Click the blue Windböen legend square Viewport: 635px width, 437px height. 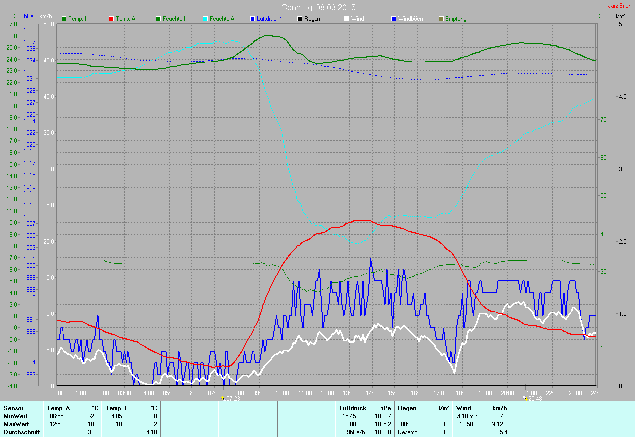click(393, 19)
